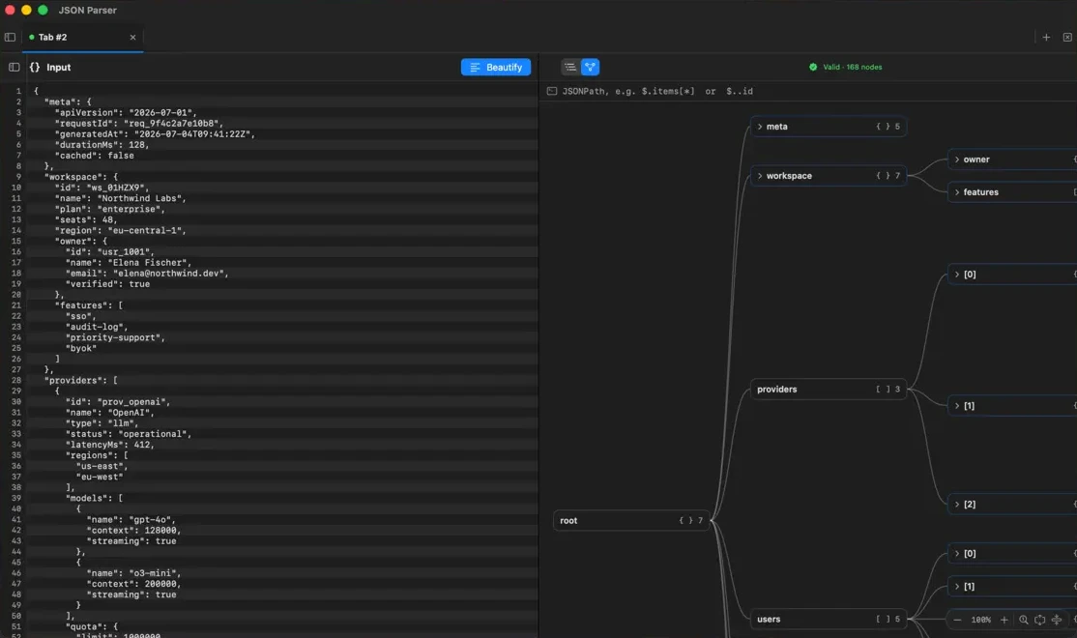This screenshot has height=638, width=1077.
Task: Collapse the Input panel using its panel icon
Action: [x=14, y=68]
